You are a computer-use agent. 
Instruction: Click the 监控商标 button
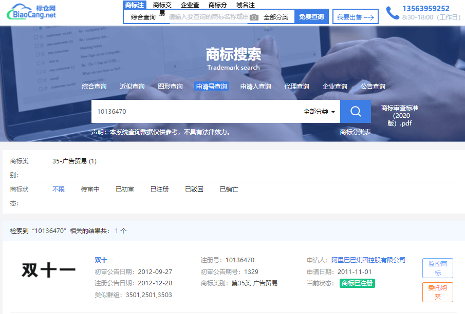point(438,268)
